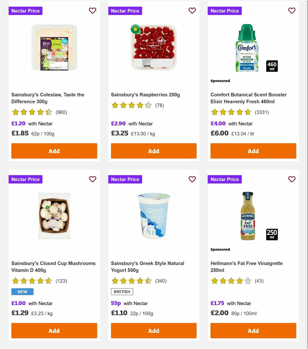Click the heart icon on Hellmann's Vinaigrette
Screen dimensions: 308x349
[292, 179]
